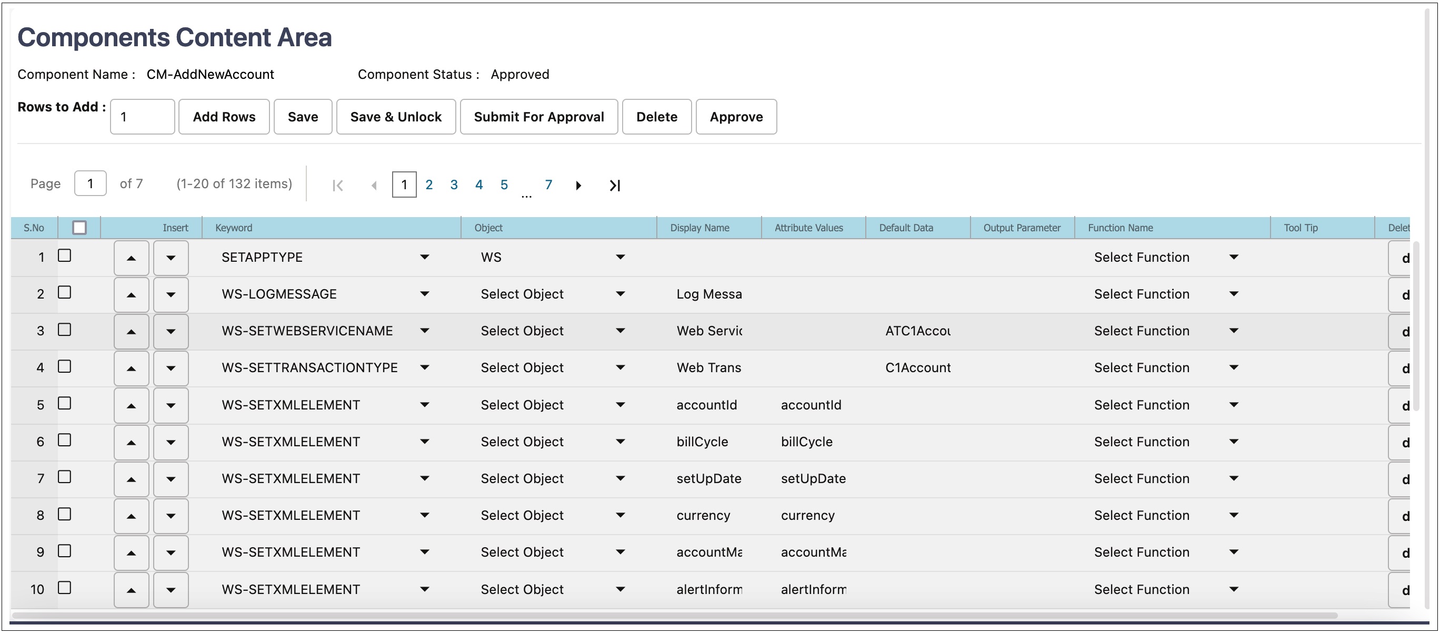Screen dimensions: 1440x635
Task: Open WS-LOGMESSAGE keyword dropdown
Action: click(x=425, y=294)
